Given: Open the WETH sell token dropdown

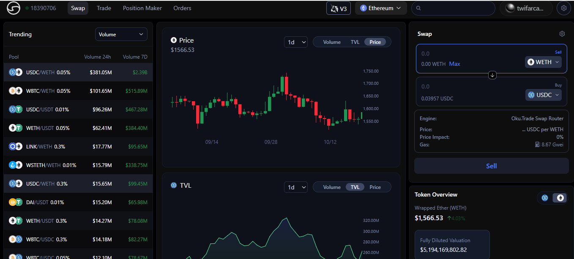Looking at the screenshot, I should pos(543,62).
